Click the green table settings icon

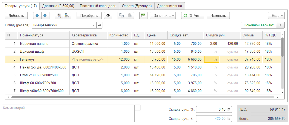tap(143, 15)
